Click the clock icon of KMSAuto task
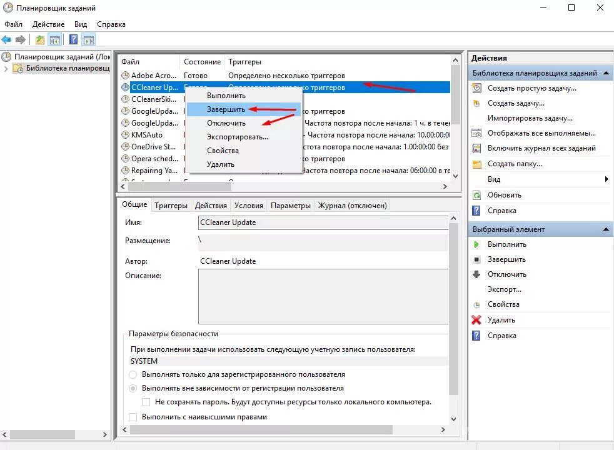This screenshot has width=614, height=450. pos(125,134)
